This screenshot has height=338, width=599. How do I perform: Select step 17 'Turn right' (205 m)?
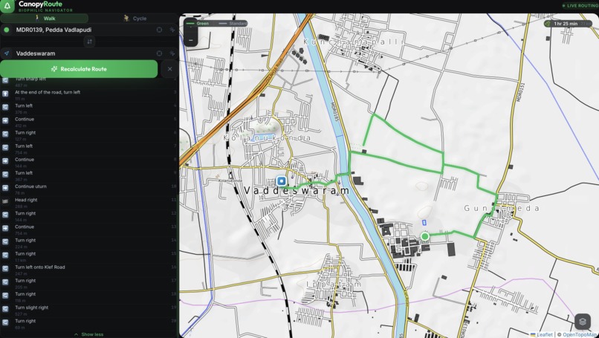[89, 283]
